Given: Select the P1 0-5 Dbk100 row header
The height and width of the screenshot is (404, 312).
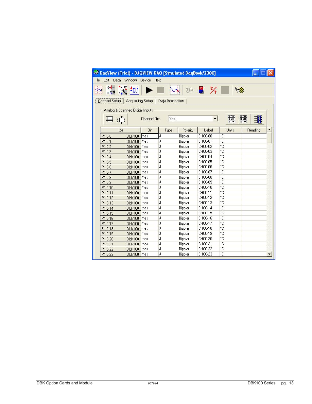Looking at the screenshot, I should click(x=120, y=162).
